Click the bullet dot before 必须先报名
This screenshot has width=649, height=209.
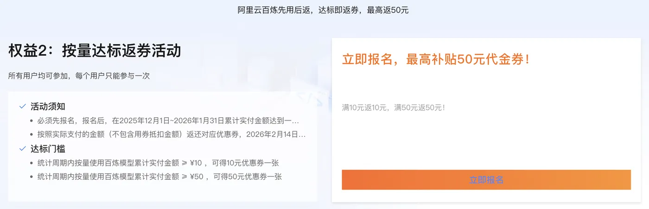[32, 121]
